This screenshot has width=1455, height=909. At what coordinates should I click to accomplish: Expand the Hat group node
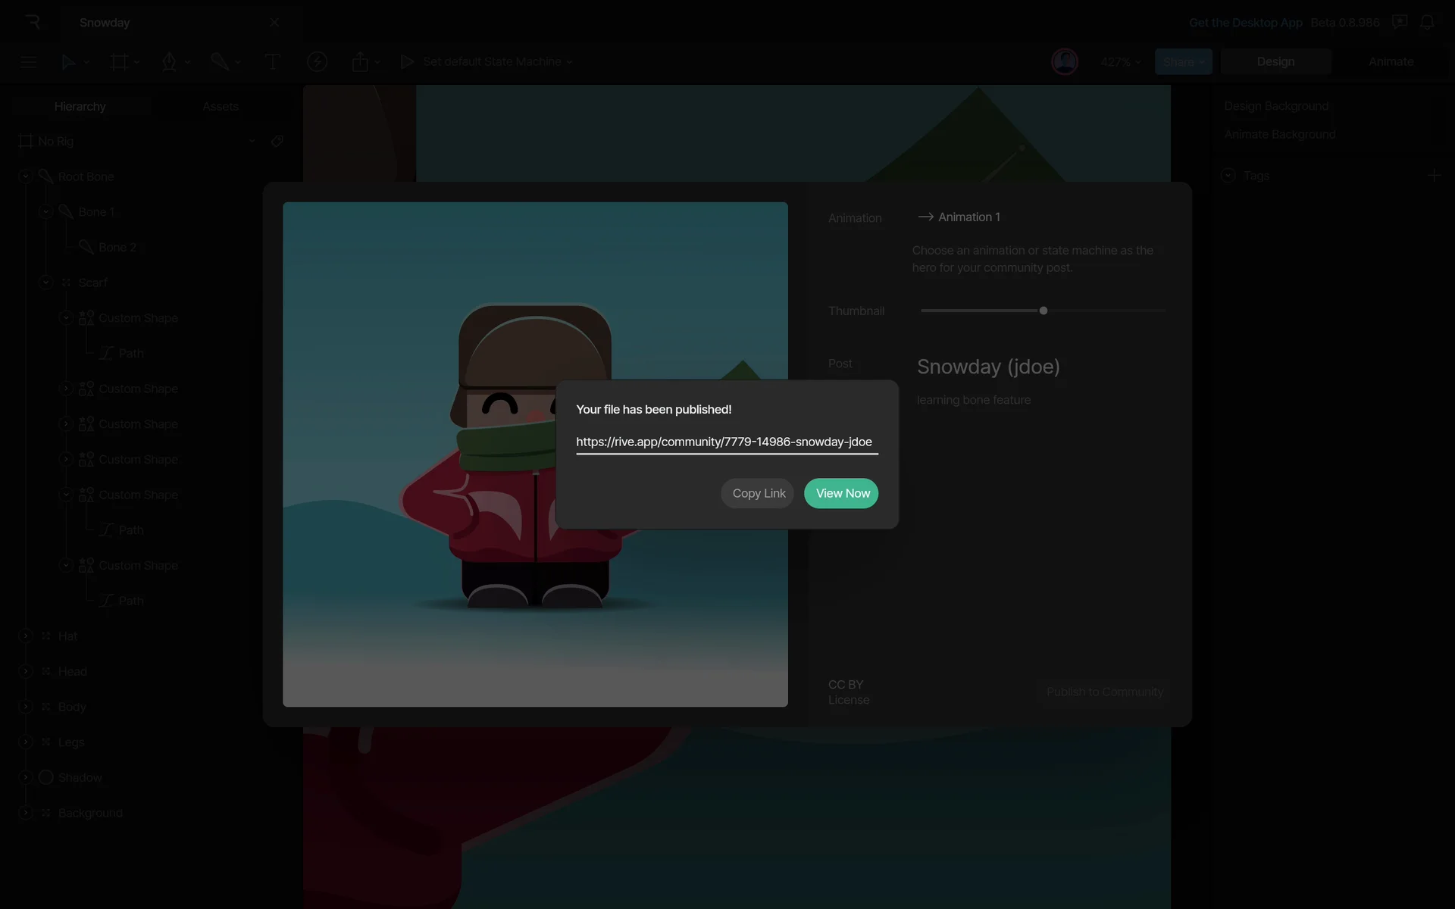click(x=26, y=636)
